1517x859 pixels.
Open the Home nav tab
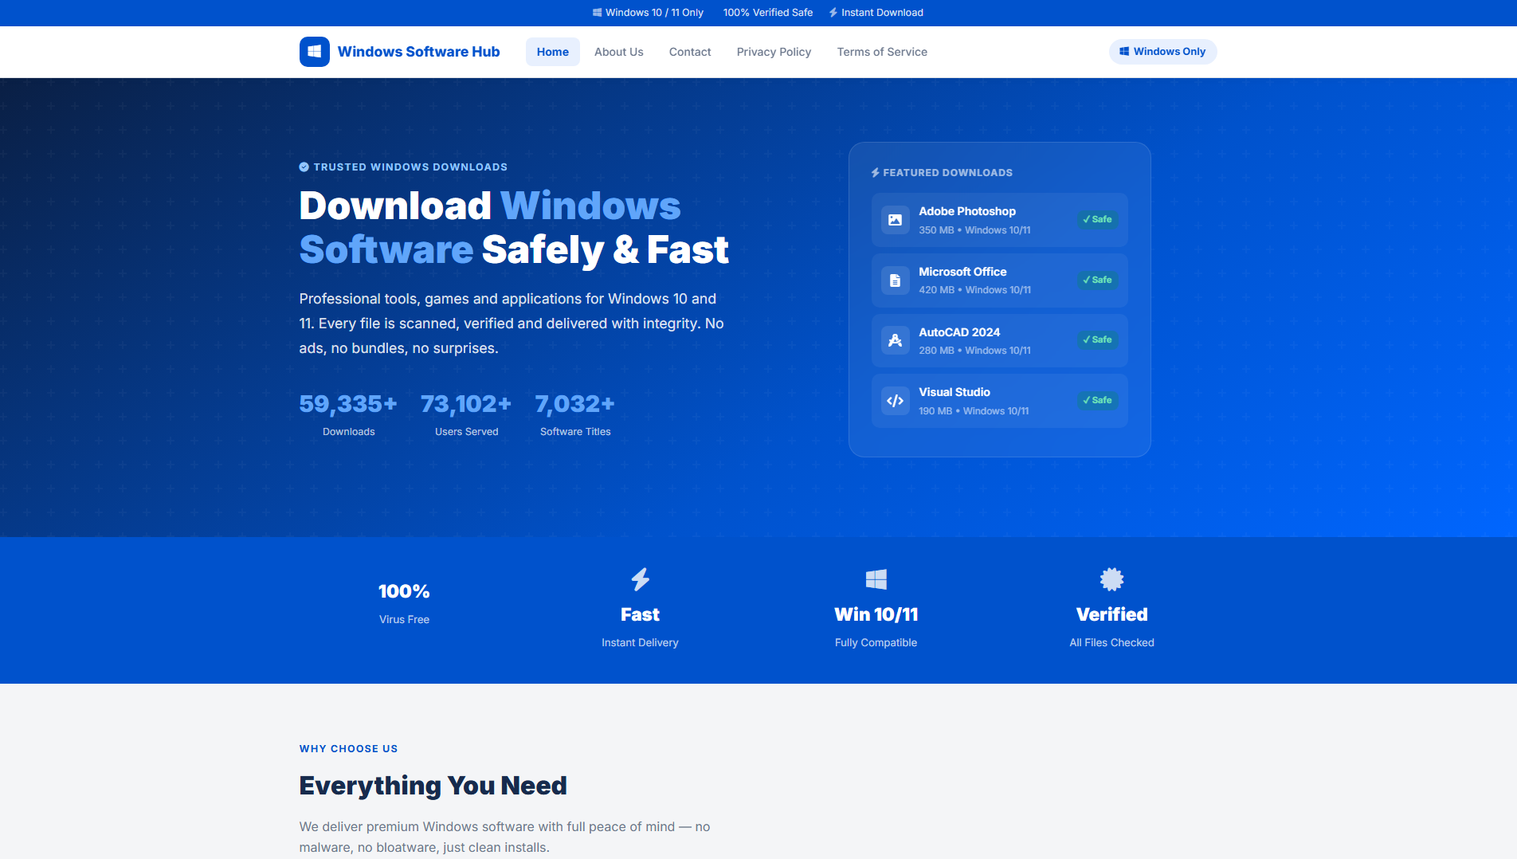[553, 52]
